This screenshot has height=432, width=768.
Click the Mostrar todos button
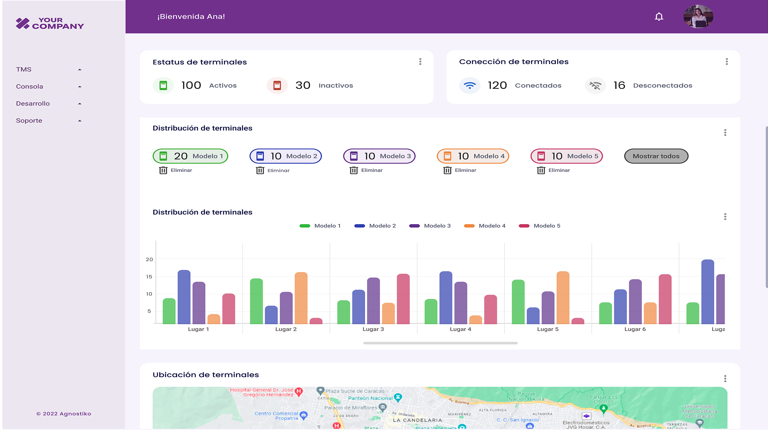(656, 156)
